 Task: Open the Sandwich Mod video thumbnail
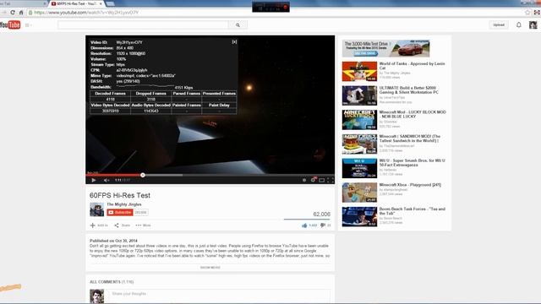click(359, 144)
